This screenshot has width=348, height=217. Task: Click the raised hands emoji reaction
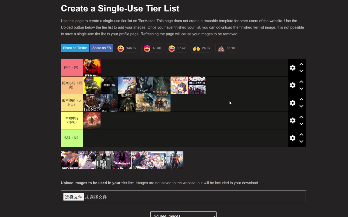pyautogui.click(x=196, y=48)
